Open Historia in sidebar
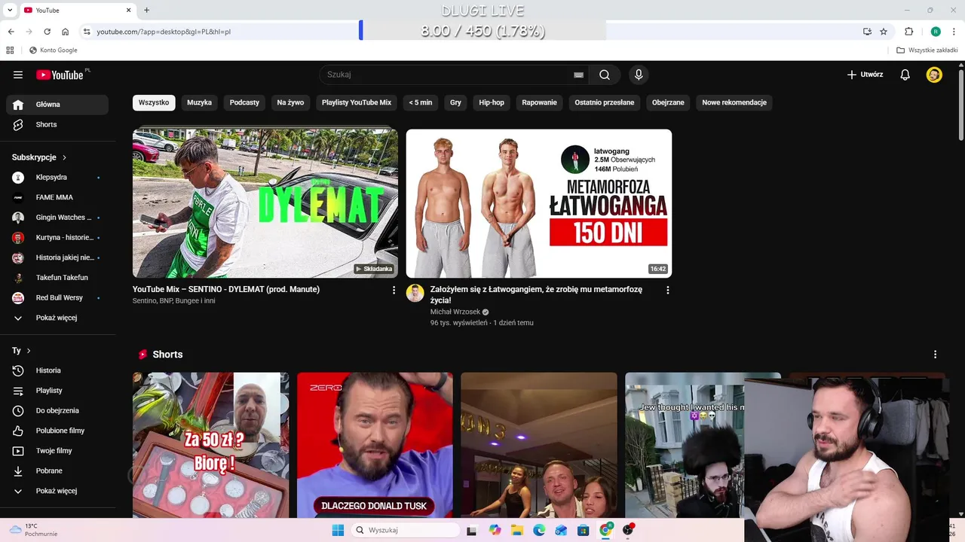The height and width of the screenshot is (542, 965). [57, 370]
